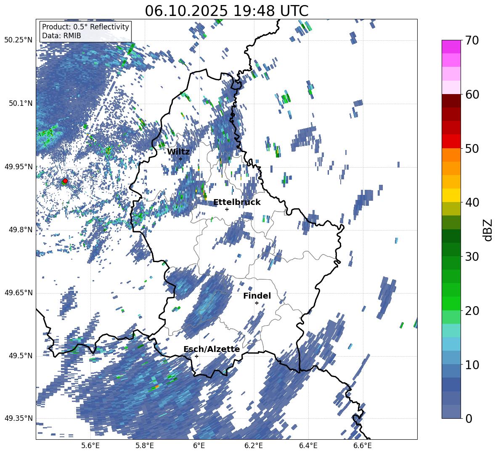498x454 pixels.
Task: Click the '49.65°N' latitude tick label
Action: 19,293
